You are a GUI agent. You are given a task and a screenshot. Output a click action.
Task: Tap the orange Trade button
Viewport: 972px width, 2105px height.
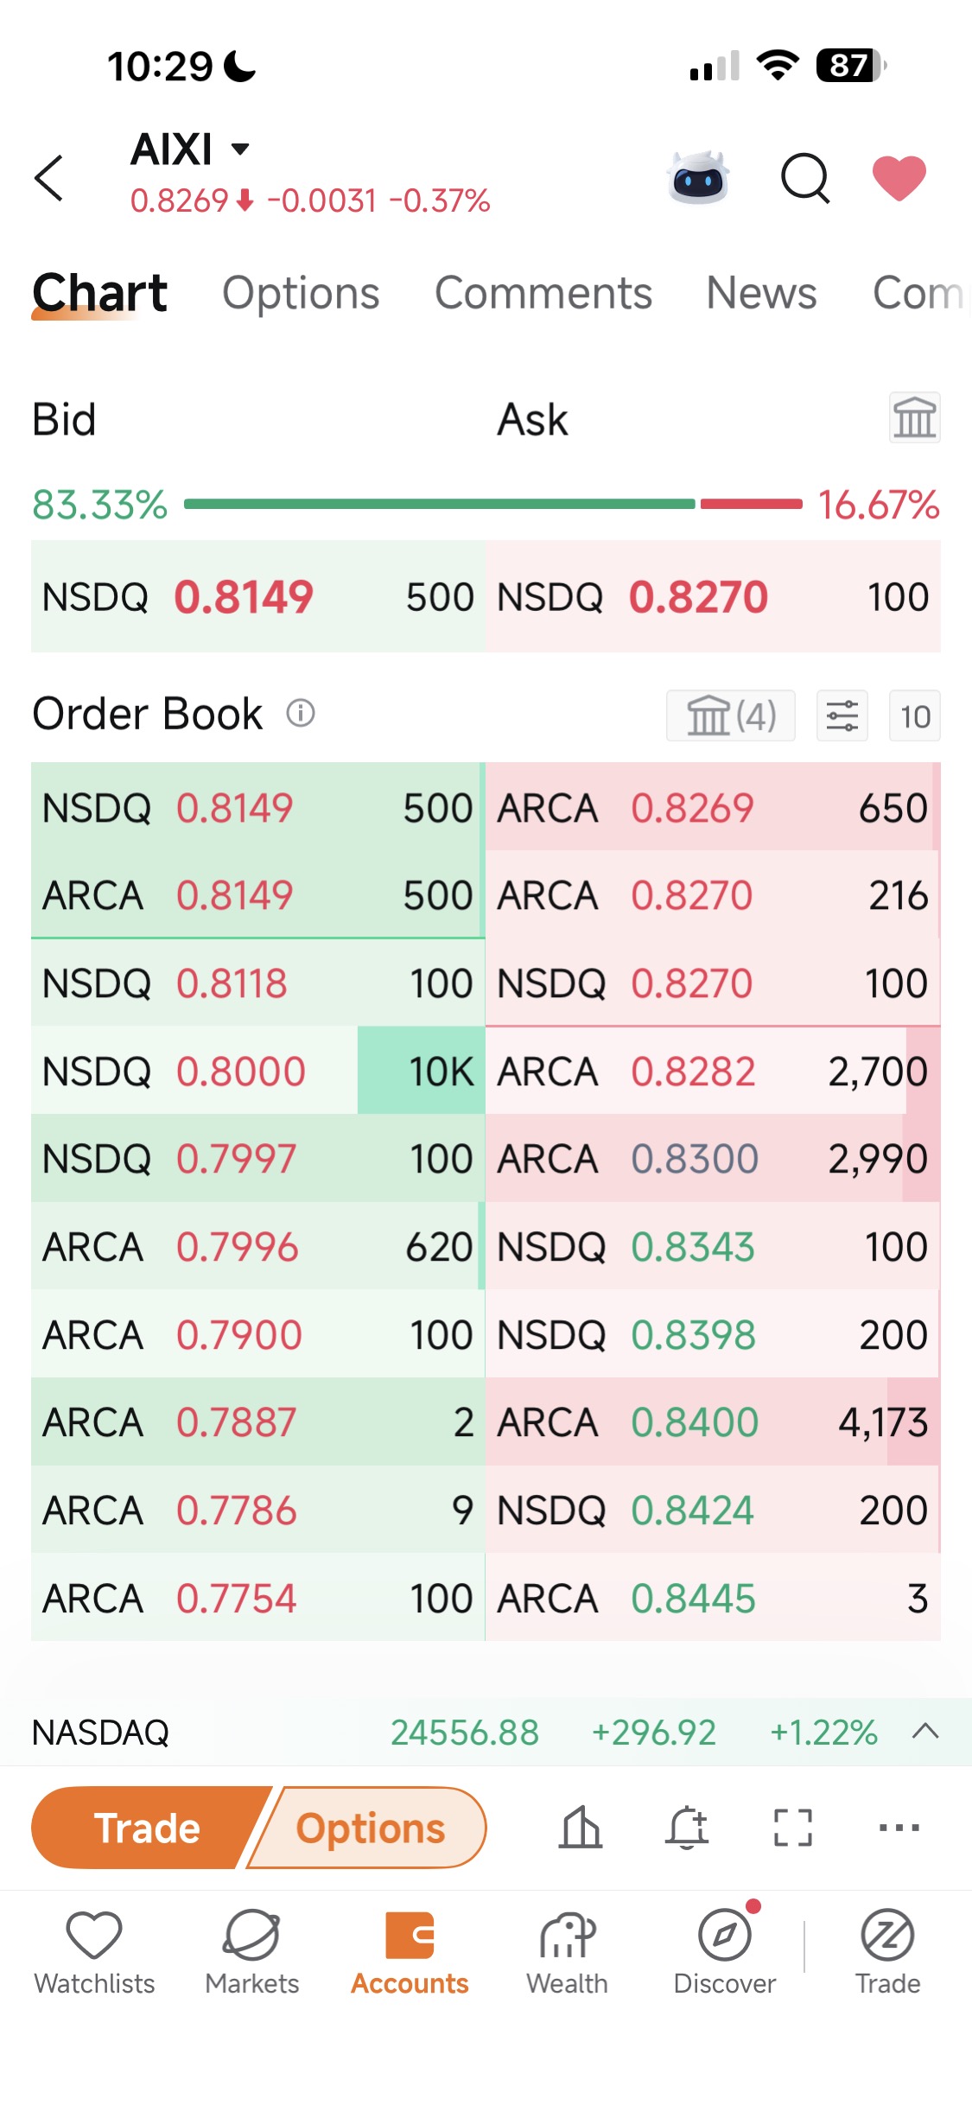click(147, 1828)
